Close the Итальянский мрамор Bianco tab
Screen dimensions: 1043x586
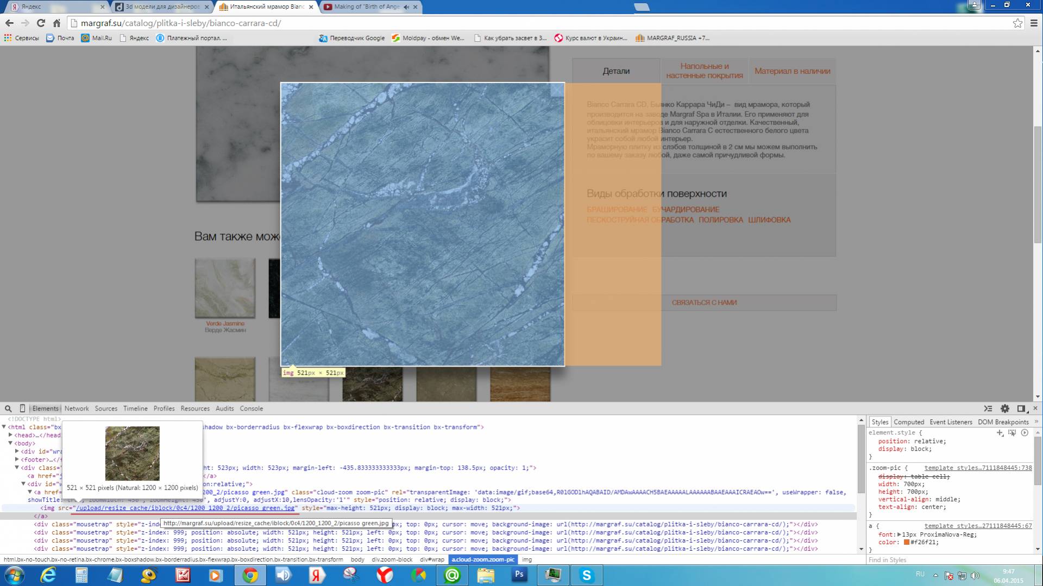(311, 7)
